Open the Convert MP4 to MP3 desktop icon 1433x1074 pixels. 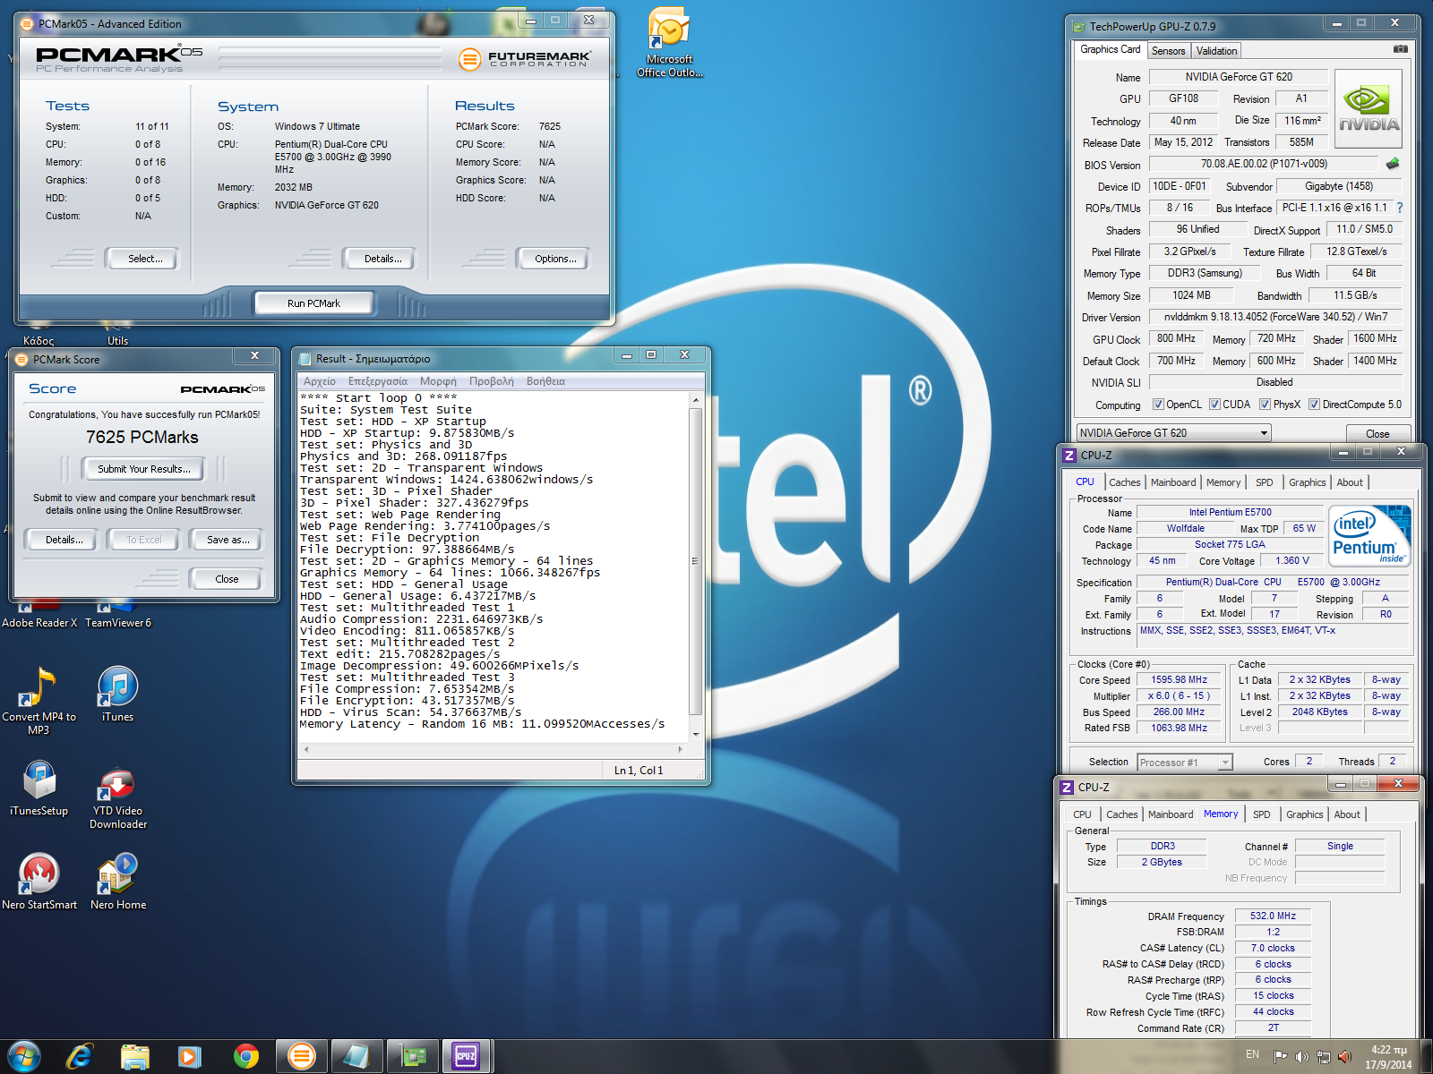tap(39, 701)
